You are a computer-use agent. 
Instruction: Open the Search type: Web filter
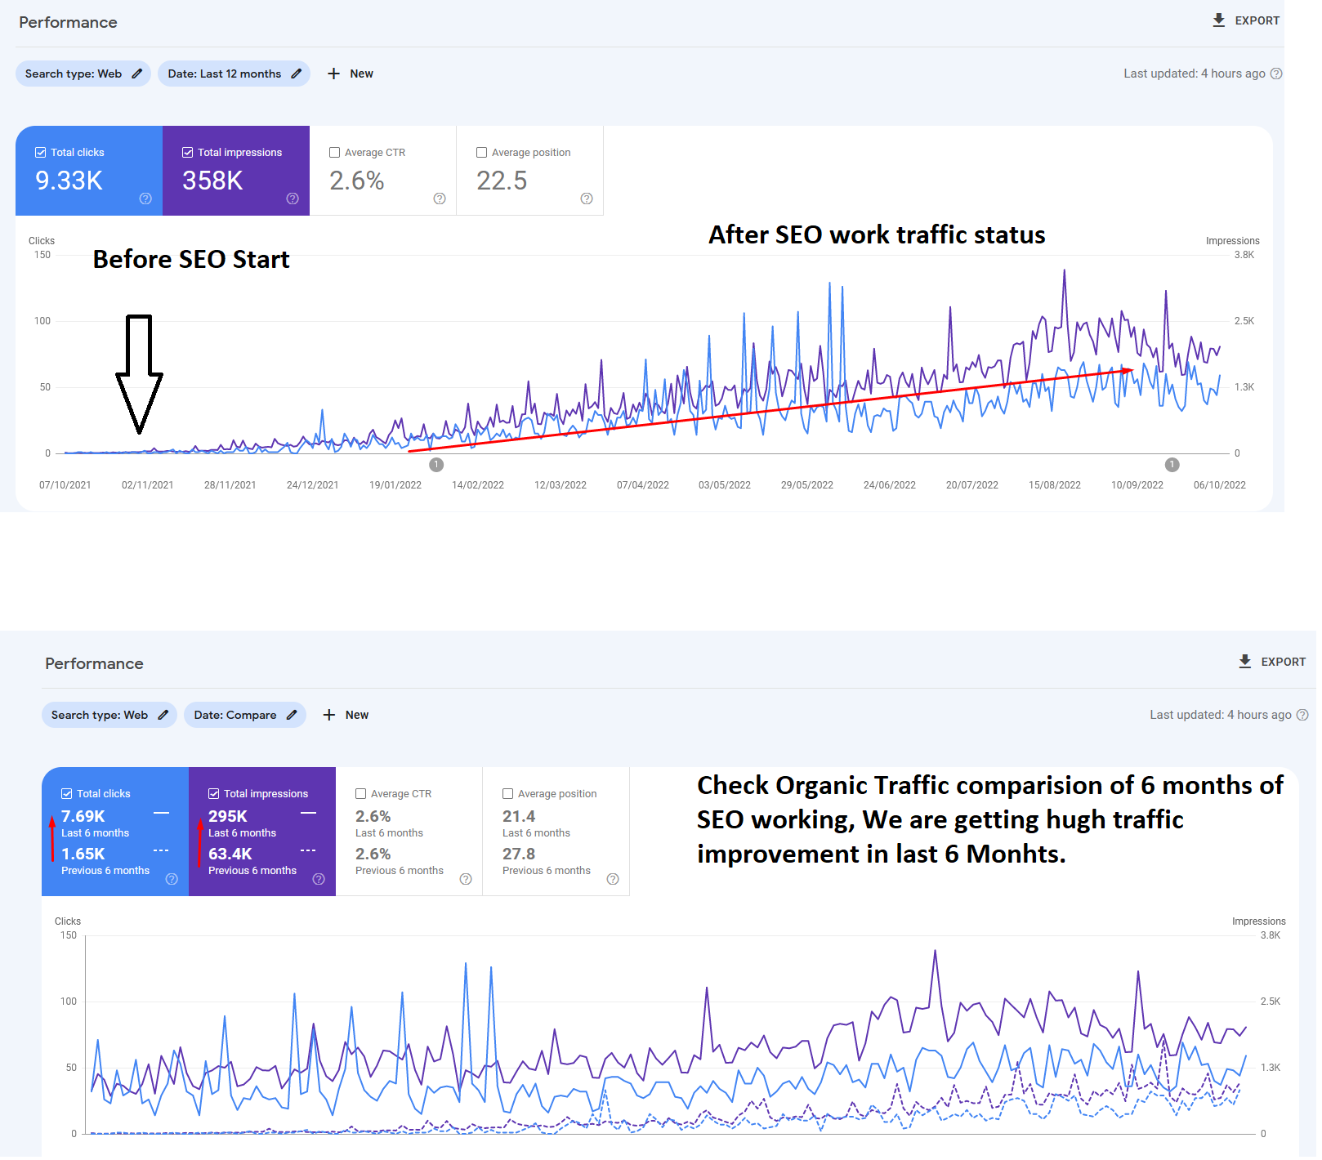pos(78,74)
